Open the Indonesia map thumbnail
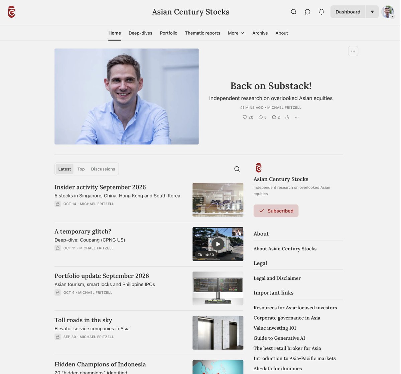This screenshot has height=374, width=401. click(x=218, y=367)
